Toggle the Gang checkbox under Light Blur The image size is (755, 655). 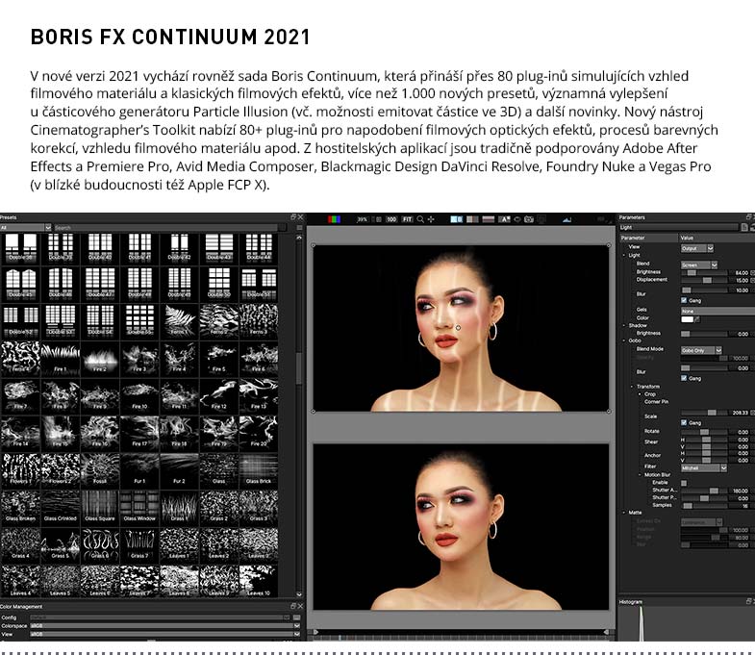click(684, 300)
